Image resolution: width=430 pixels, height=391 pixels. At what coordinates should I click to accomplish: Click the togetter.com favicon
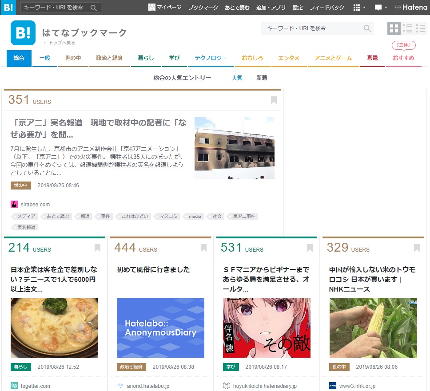pos(14,386)
